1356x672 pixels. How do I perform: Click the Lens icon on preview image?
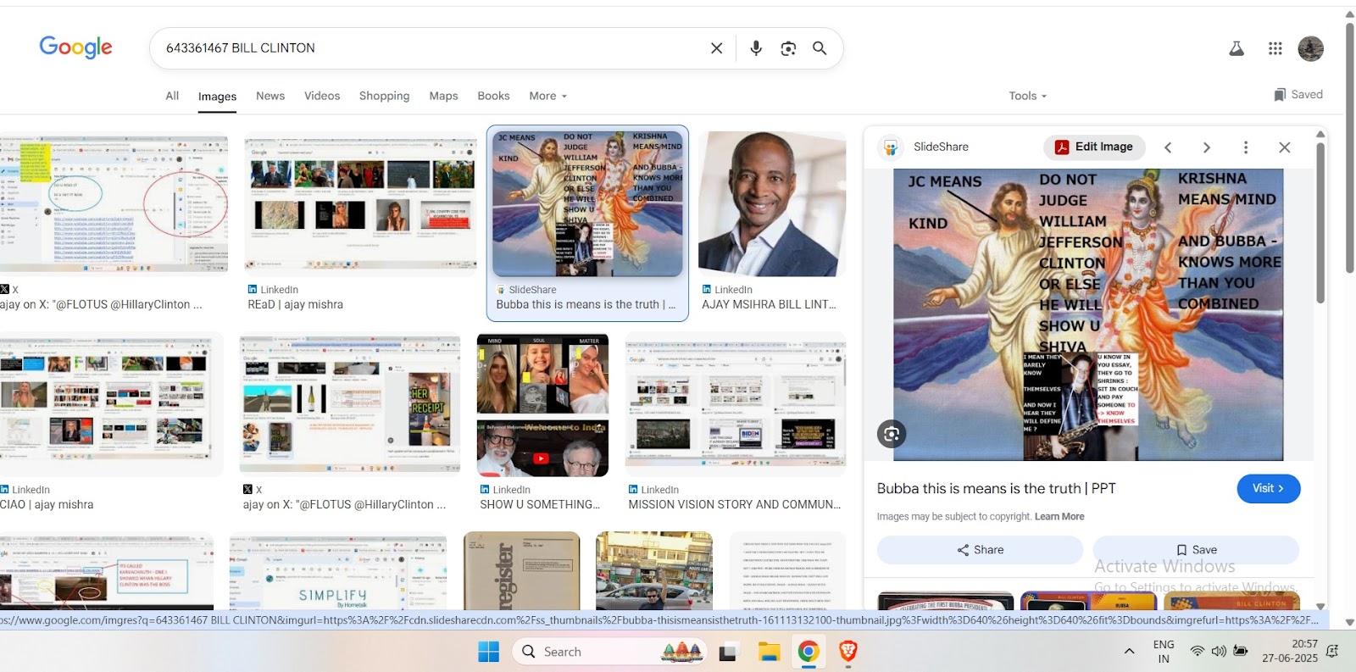coord(892,434)
